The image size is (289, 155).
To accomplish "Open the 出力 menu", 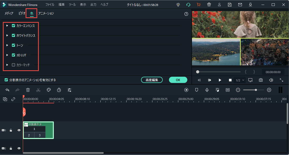I will point(93,5).
